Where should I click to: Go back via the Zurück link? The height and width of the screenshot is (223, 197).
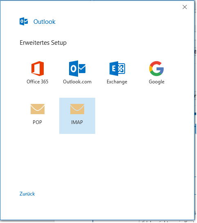pos(27,194)
